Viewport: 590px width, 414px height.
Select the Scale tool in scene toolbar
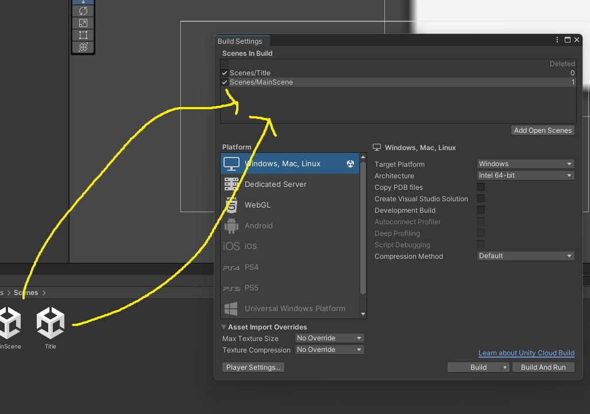[x=83, y=23]
